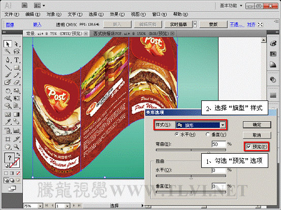Open the 视图 menu
Viewport: 281px width, 210px height.
(x=138, y=14)
